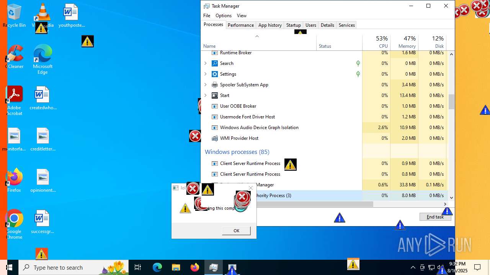The height and width of the screenshot is (275, 490).
Task: Sort processes by Memory column
Action: pos(404,42)
